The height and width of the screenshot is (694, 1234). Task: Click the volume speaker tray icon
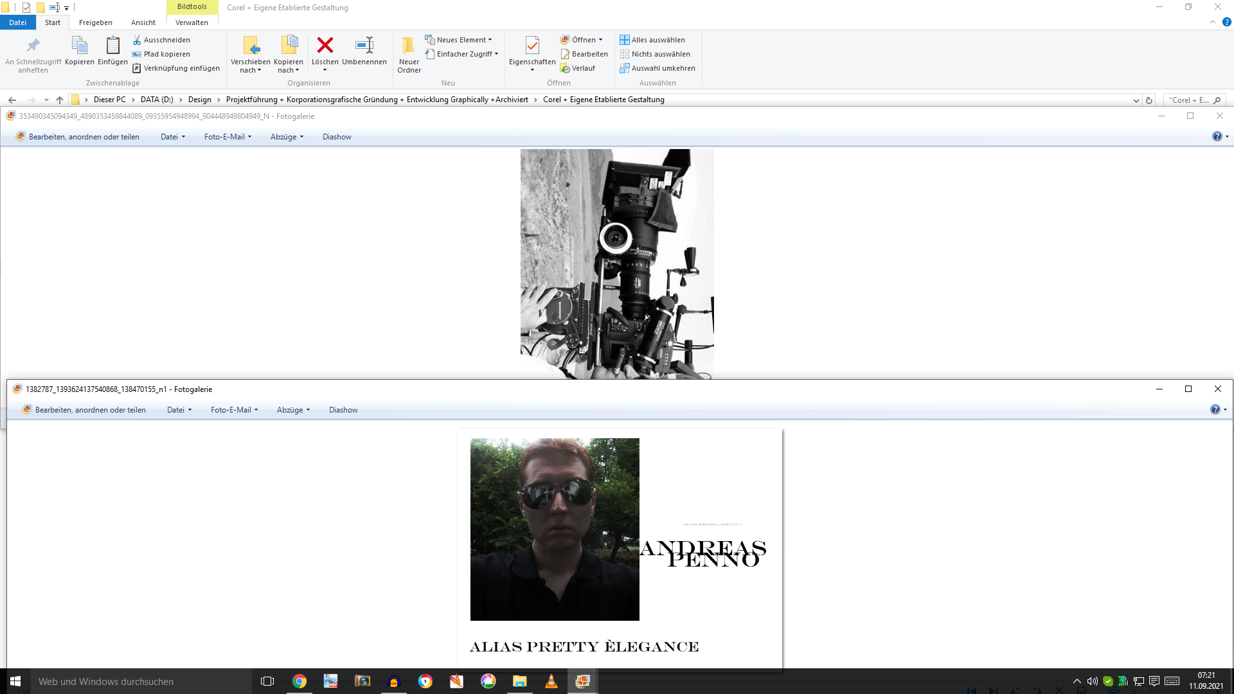tap(1092, 681)
